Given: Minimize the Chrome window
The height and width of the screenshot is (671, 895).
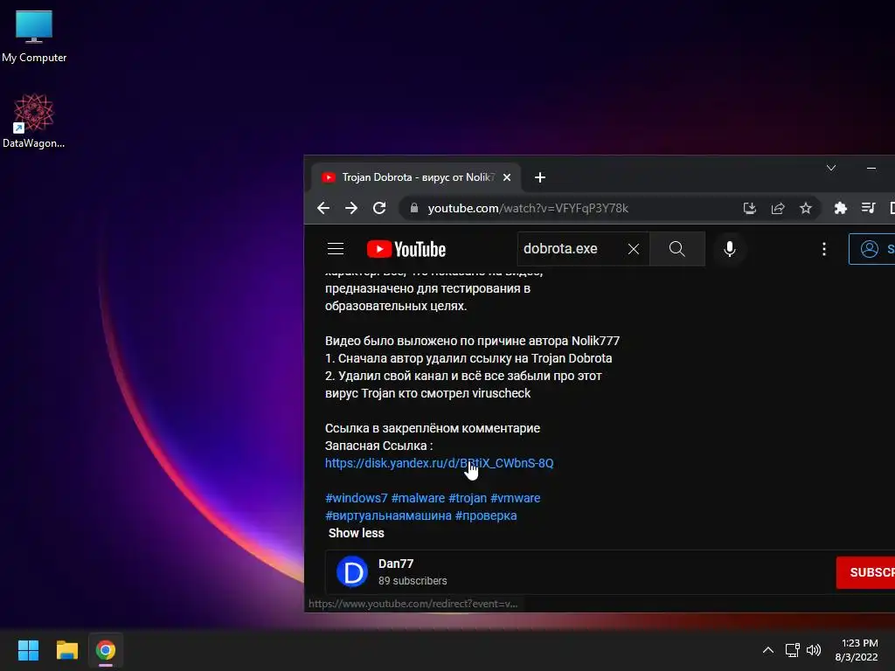Looking at the screenshot, I should [x=871, y=168].
